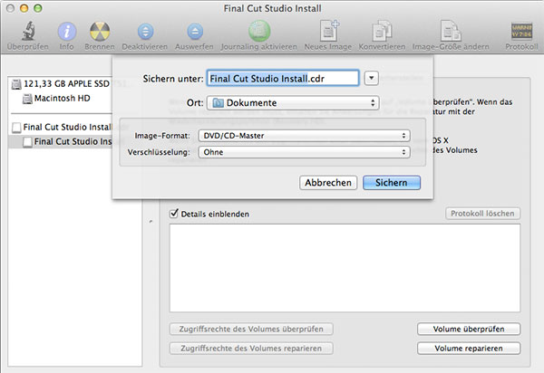
Task: Click the Deaktivieren toolbar icon
Action: pos(145,31)
